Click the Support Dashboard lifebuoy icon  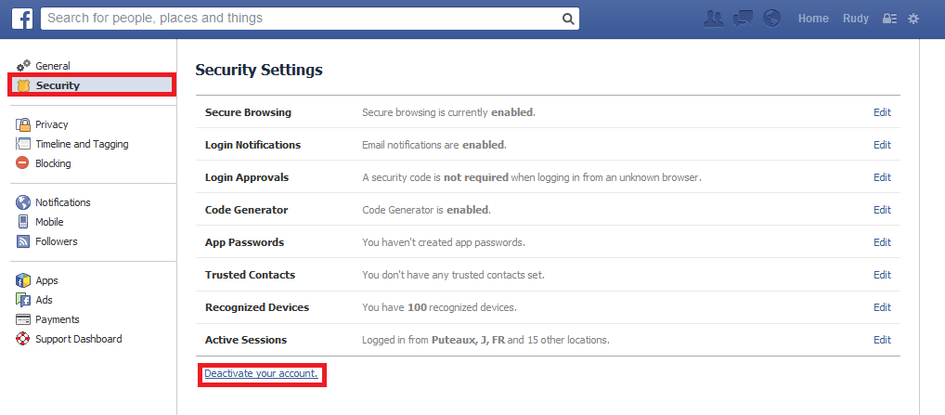click(23, 339)
